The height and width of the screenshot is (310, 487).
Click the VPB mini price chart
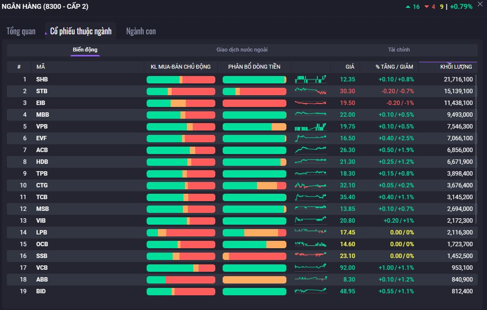click(x=310, y=126)
